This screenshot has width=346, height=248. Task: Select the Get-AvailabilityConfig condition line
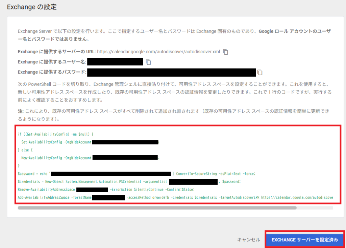pos(56,134)
